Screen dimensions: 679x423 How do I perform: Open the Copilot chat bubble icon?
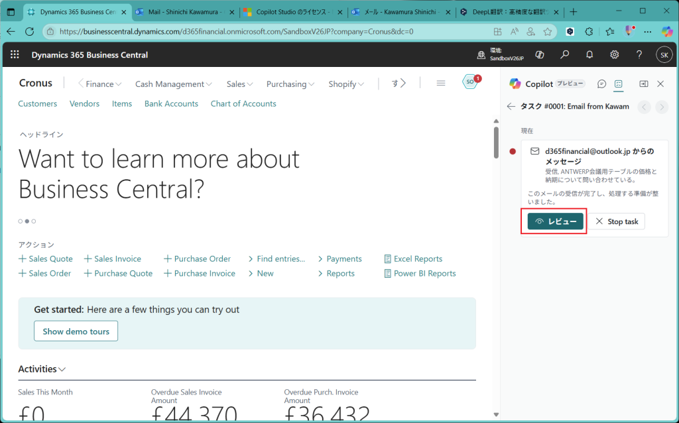coord(601,84)
